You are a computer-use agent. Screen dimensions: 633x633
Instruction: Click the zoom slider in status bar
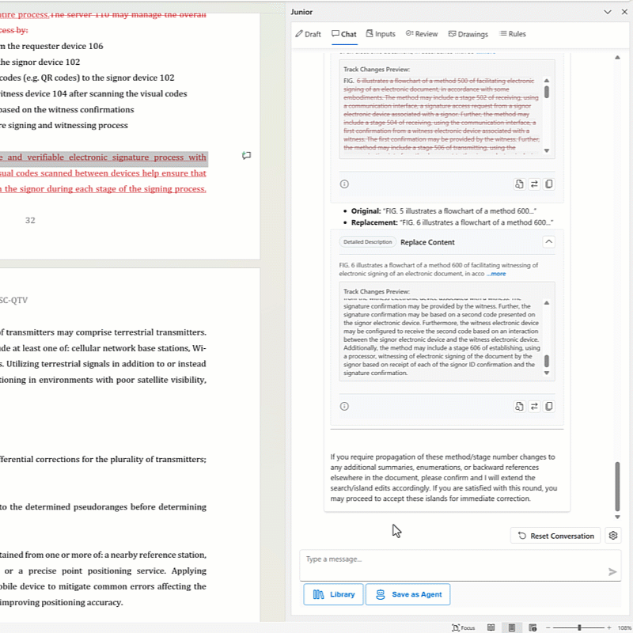(579, 627)
